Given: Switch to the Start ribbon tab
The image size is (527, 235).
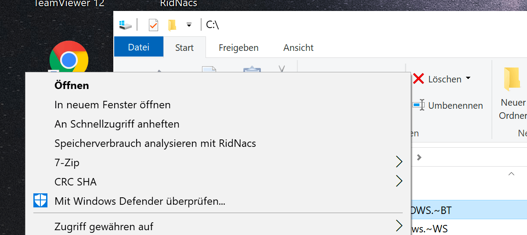Looking at the screenshot, I should point(184,47).
